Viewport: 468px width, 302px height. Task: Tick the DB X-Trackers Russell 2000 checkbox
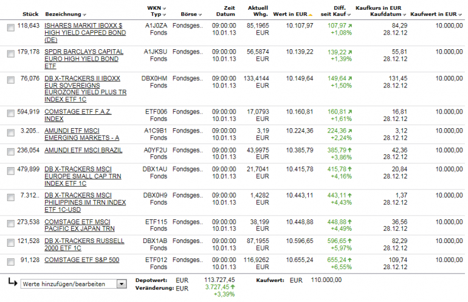click(11, 242)
